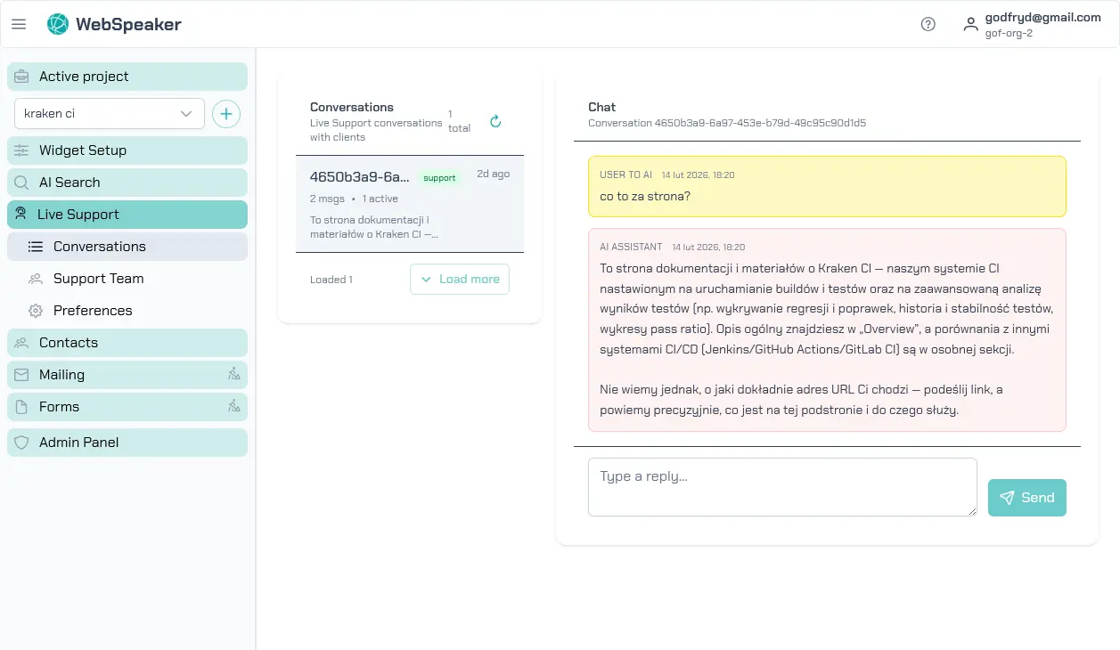This screenshot has height=650, width=1120.
Task: Open the Support Team page
Action: click(x=98, y=279)
